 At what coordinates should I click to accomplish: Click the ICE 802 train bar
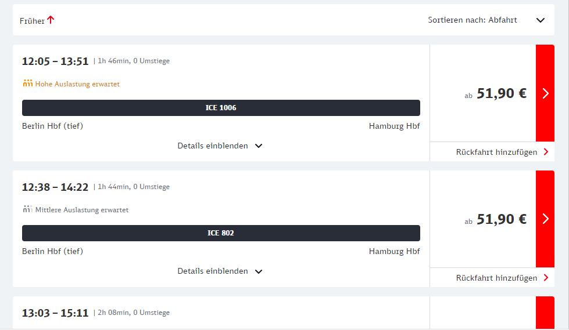[x=221, y=233]
